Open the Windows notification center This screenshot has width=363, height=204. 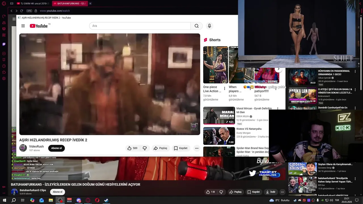(x=356, y=200)
